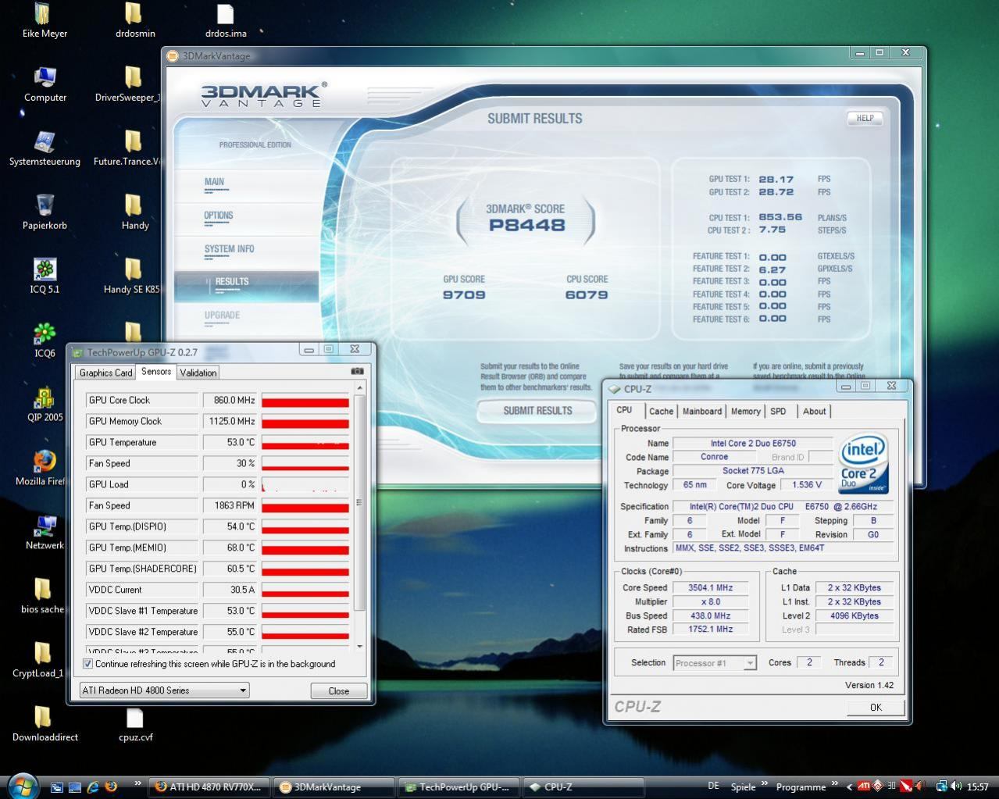
Task: Open the Systemsteuerung desktop icon
Action: tap(45, 142)
